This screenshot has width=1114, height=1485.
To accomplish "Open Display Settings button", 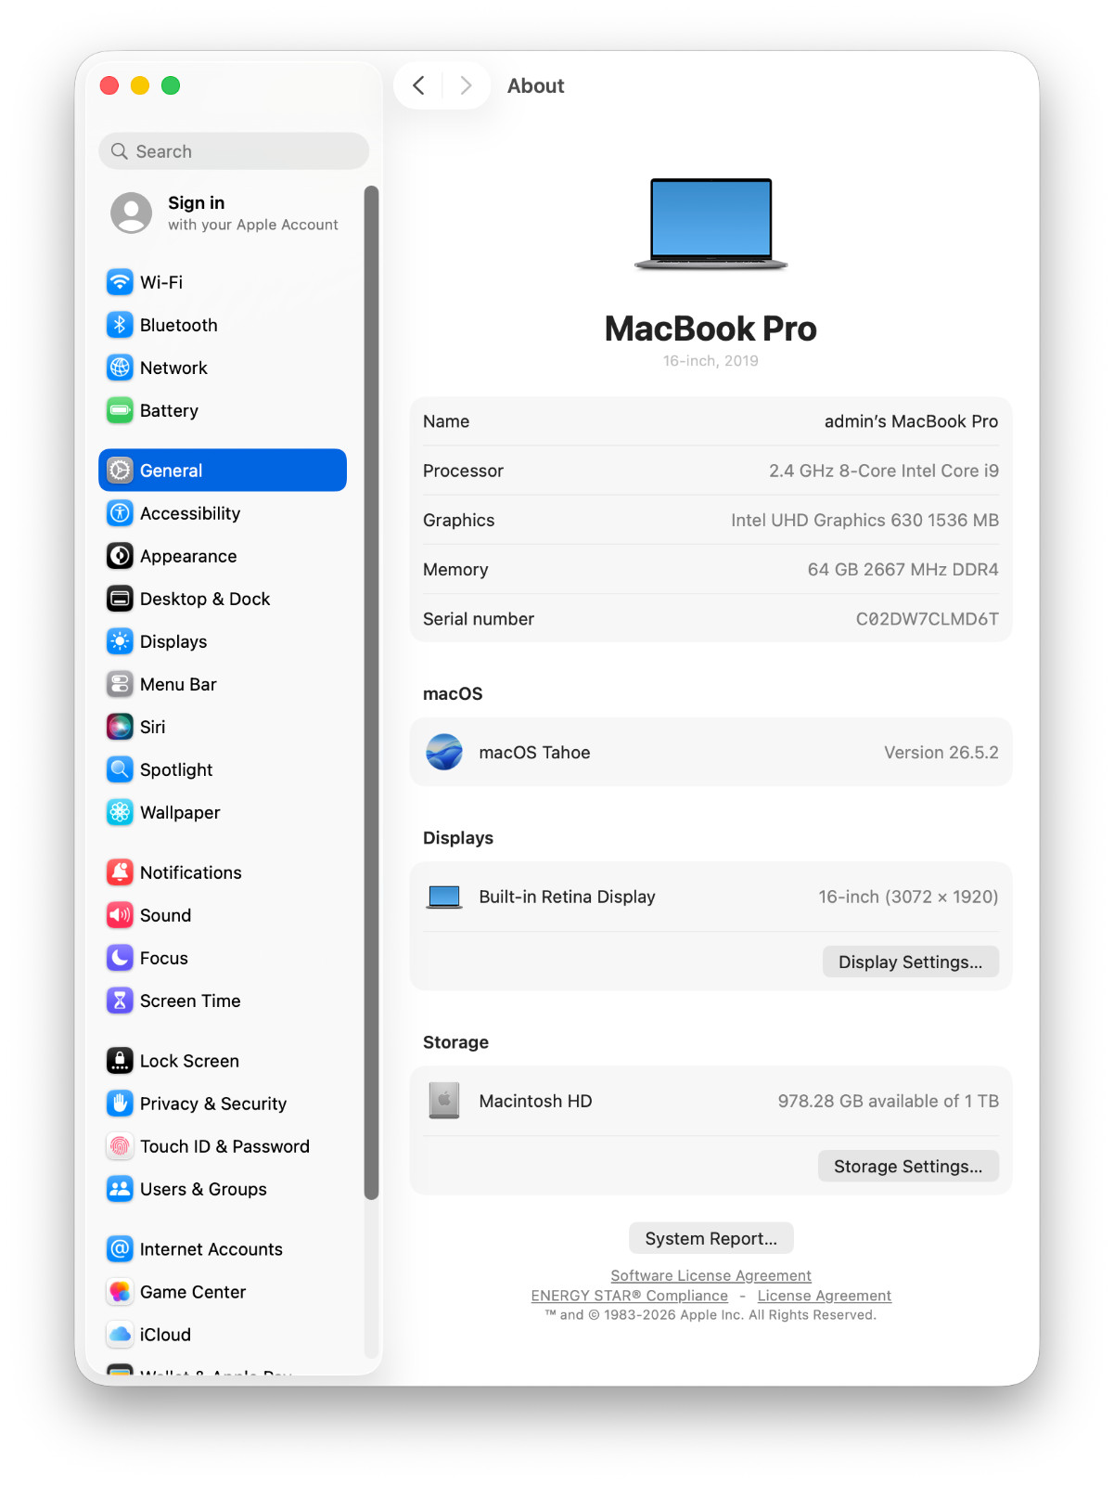I will 910,962.
